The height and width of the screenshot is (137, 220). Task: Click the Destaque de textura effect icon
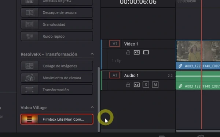pyautogui.click(x=29, y=12)
